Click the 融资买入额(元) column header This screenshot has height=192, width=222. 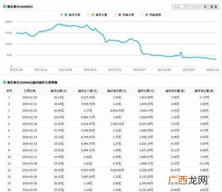click(88, 91)
